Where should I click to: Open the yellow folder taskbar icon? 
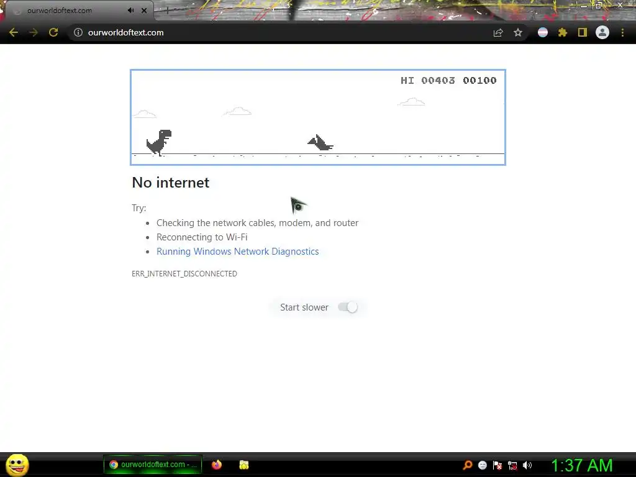click(x=243, y=465)
